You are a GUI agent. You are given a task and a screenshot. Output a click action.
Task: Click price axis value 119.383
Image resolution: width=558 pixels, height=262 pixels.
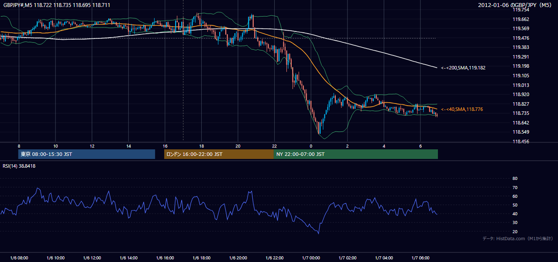tap(520, 47)
